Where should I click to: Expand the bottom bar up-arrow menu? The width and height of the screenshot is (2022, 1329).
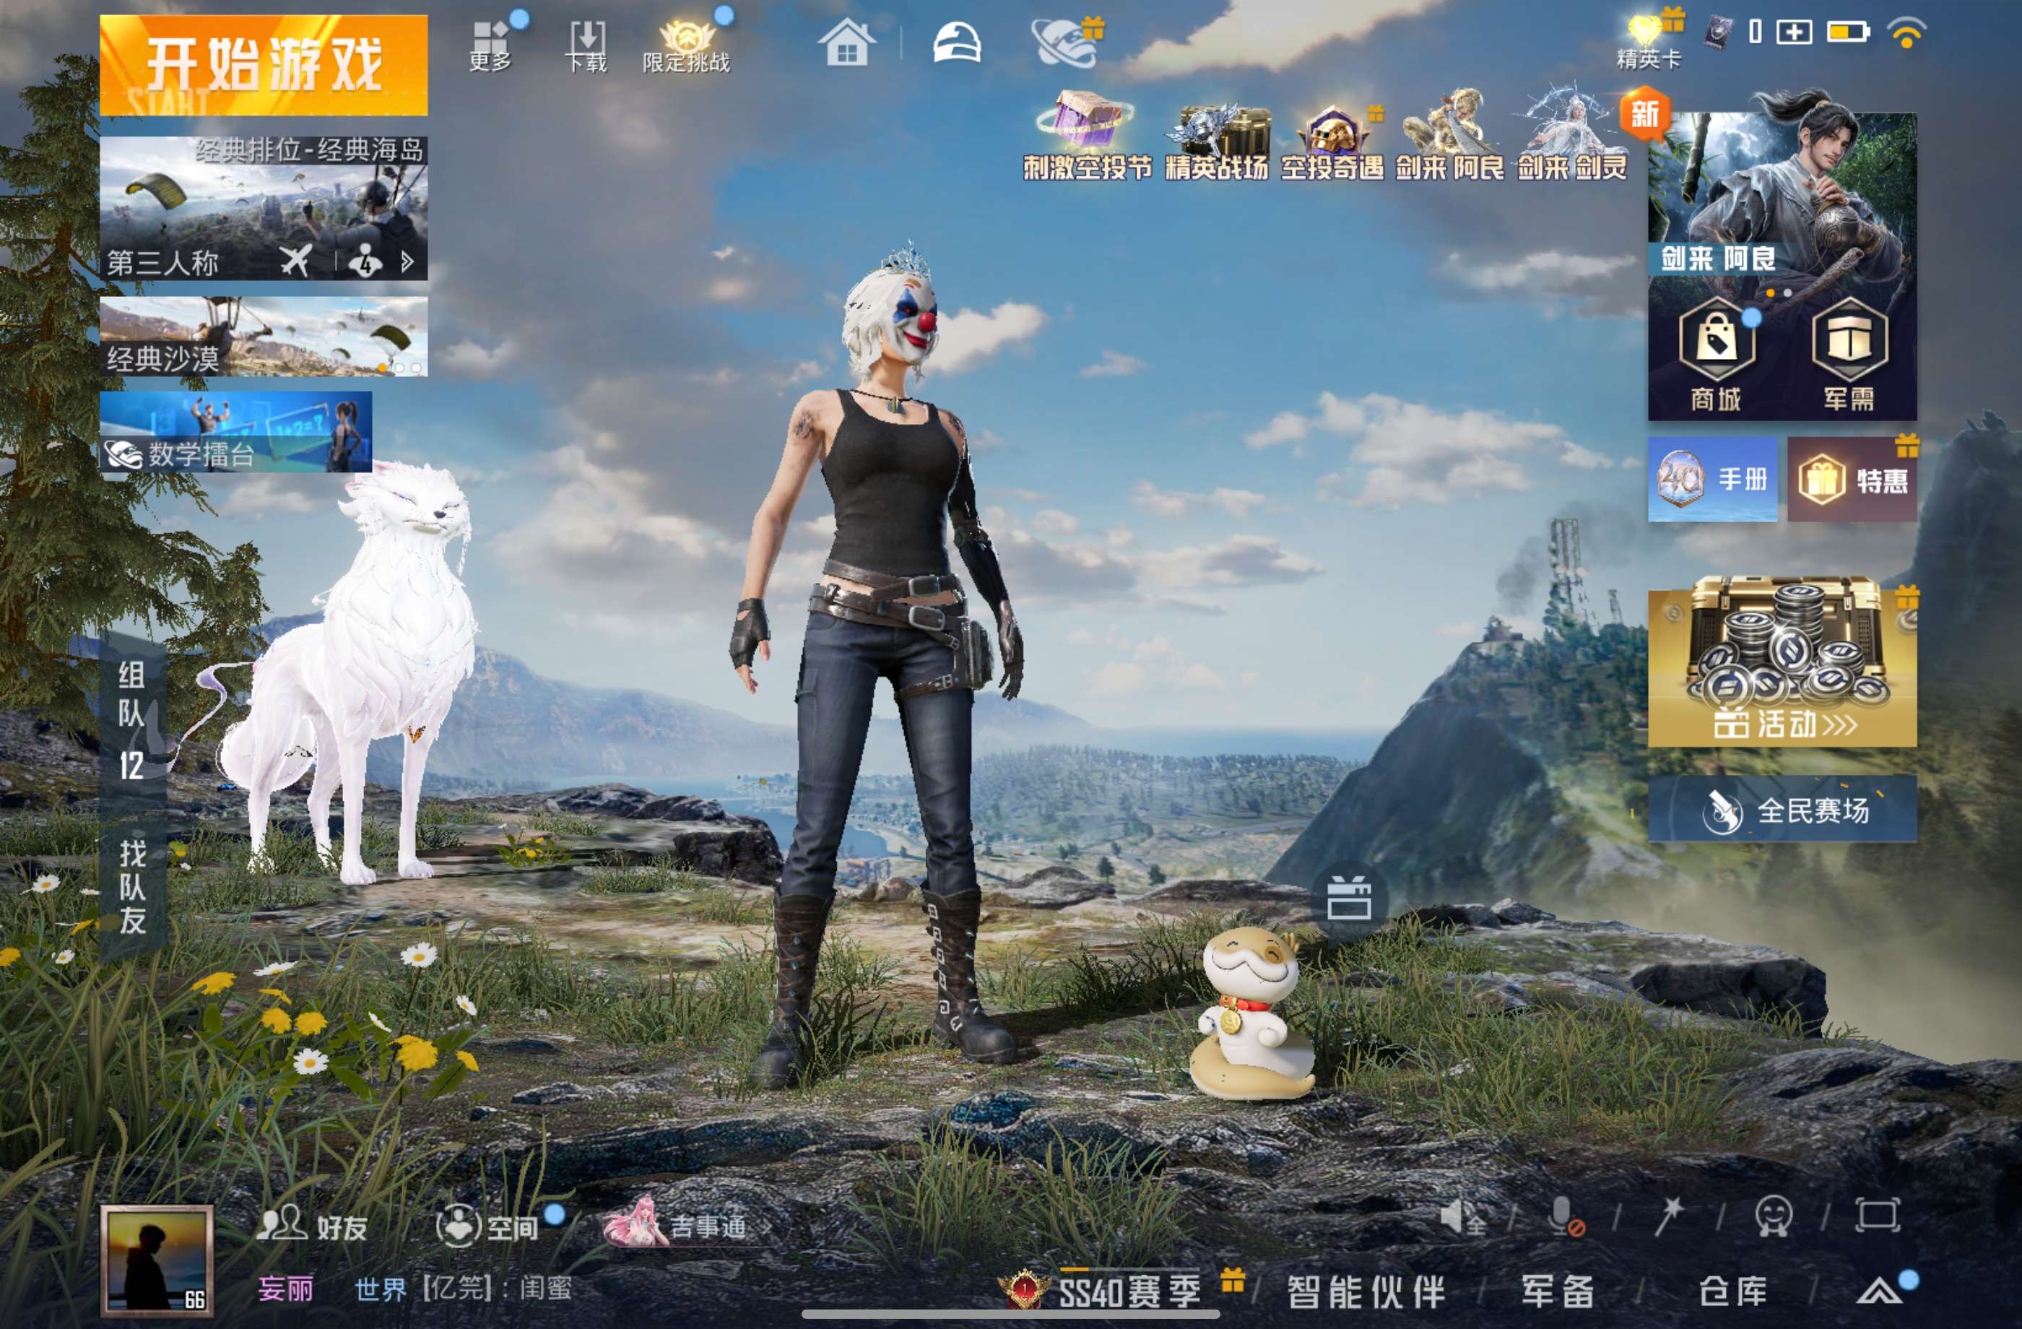pyautogui.click(x=1879, y=1291)
